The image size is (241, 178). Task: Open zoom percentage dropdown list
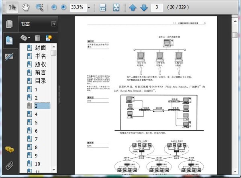tap(89, 7)
